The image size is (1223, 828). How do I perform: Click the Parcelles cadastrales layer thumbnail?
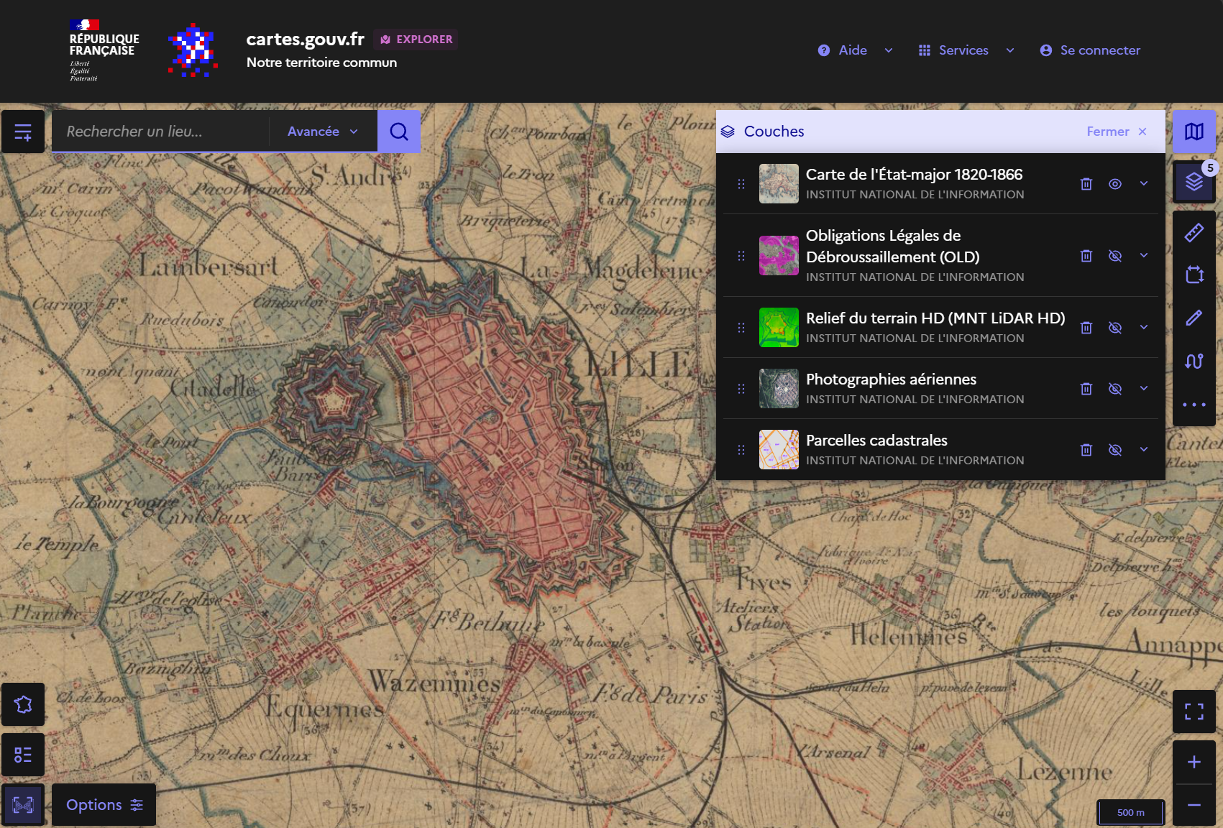tap(779, 450)
